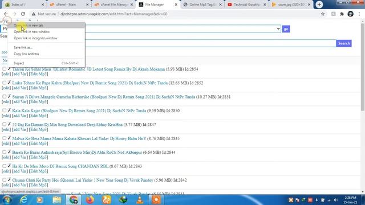Click into the search text field

click(210, 43)
